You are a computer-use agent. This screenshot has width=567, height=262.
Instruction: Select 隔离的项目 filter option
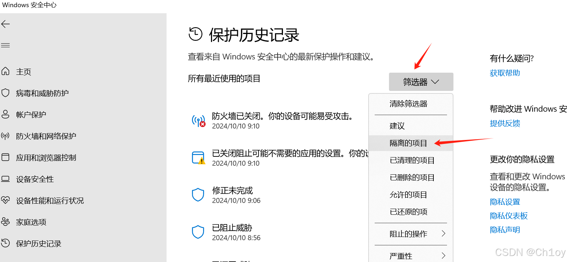pos(411,143)
